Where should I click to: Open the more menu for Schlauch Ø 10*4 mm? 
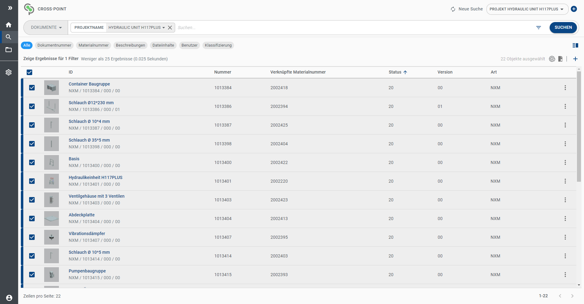[x=565, y=125]
